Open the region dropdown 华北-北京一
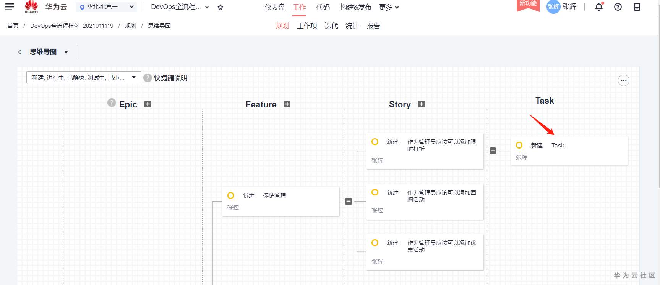Image resolution: width=660 pixels, height=285 pixels. pos(107,7)
